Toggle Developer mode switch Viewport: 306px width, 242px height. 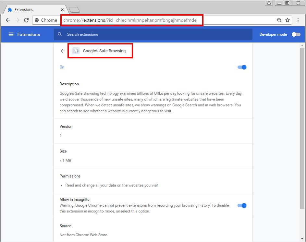(296, 34)
